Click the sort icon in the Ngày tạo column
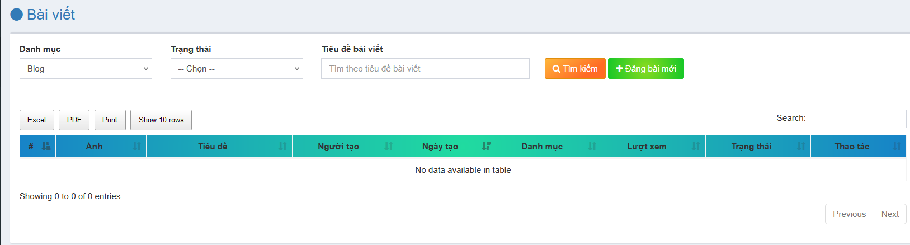The height and width of the screenshot is (245, 910). [x=487, y=147]
